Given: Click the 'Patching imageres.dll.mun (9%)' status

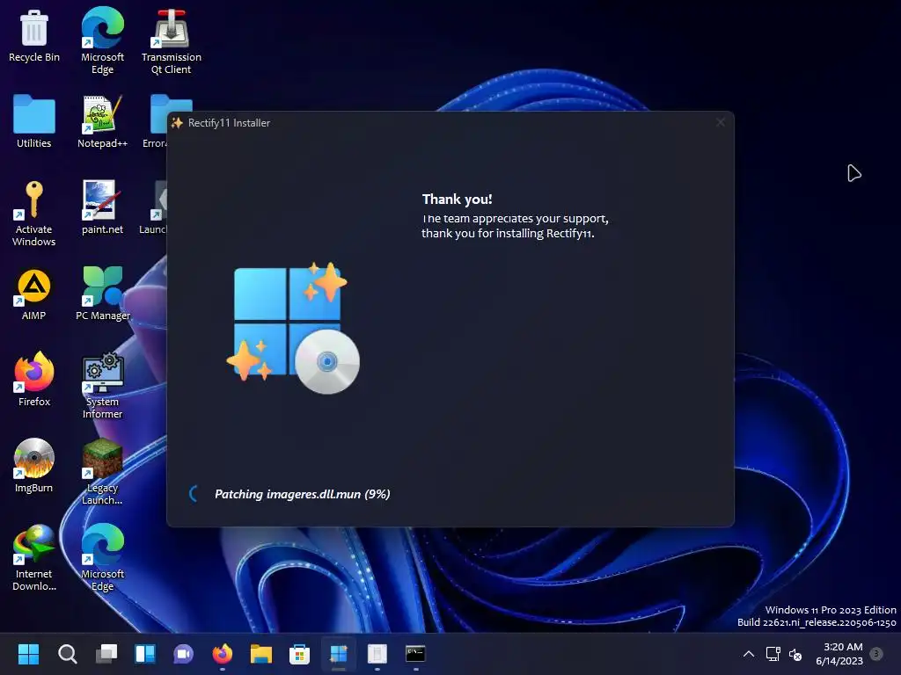Looking at the screenshot, I should [303, 494].
